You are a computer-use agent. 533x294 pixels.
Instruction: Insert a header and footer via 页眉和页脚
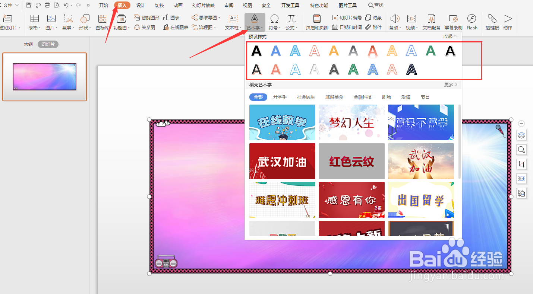coord(316,22)
